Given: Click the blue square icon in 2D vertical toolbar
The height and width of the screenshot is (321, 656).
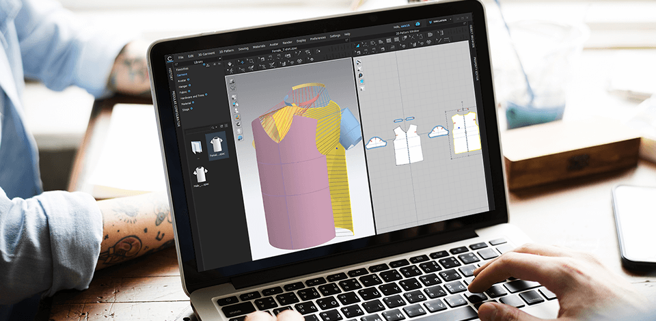Looking at the screenshot, I should pyautogui.click(x=361, y=81).
